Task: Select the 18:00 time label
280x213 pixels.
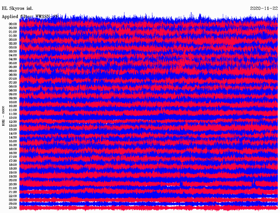Action: pos(13,165)
